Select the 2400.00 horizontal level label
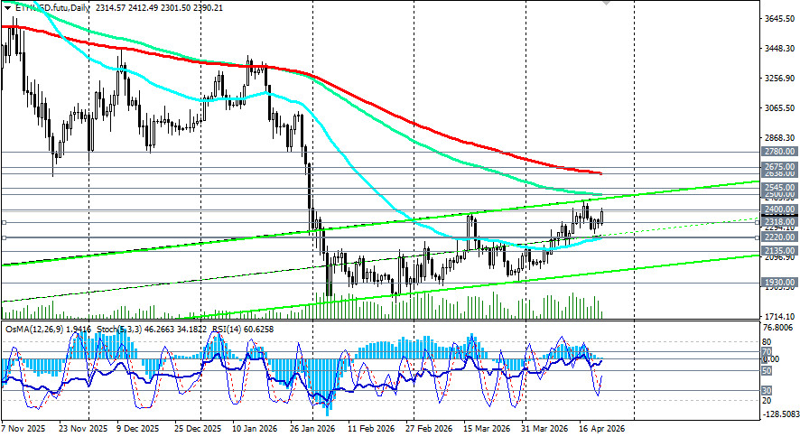Viewport: 800px width, 437px height. pyautogui.click(x=779, y=209)
